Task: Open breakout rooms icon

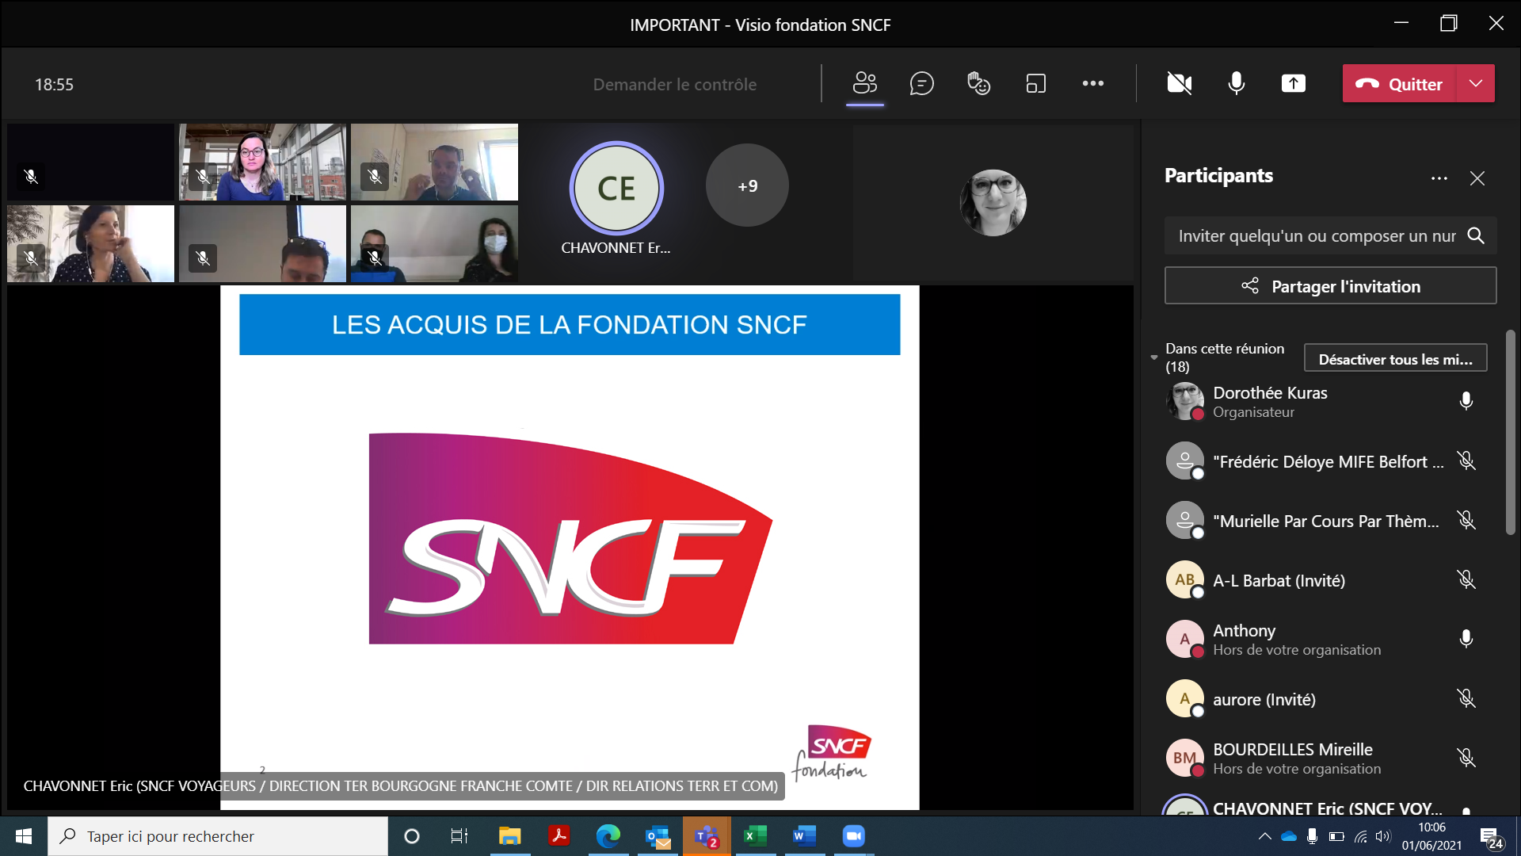Action: [1035, 83]
